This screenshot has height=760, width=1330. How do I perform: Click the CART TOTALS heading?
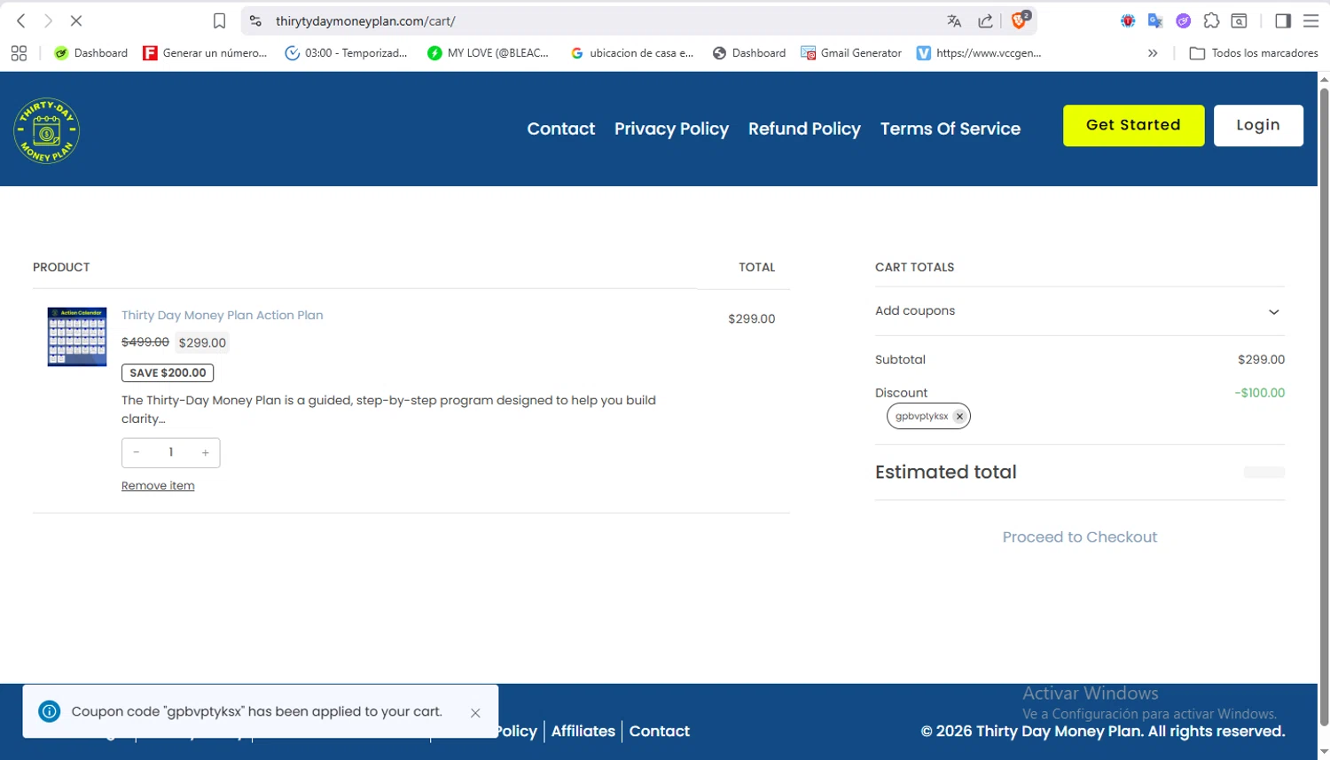[x=914, y=267]
